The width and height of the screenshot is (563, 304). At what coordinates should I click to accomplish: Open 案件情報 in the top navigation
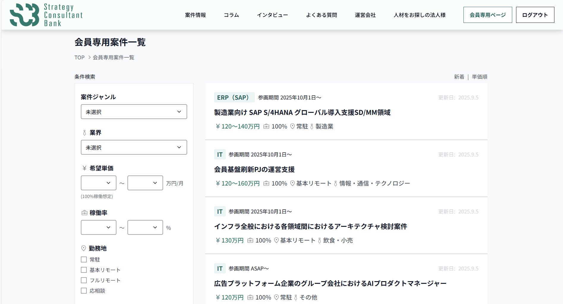[x=195, y=15]
